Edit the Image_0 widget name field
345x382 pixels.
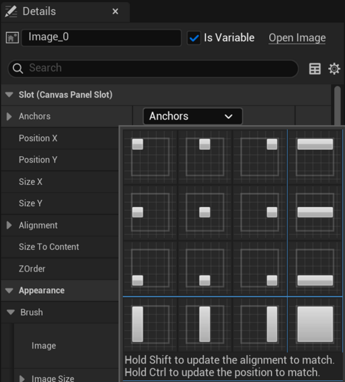coord(101,37)
